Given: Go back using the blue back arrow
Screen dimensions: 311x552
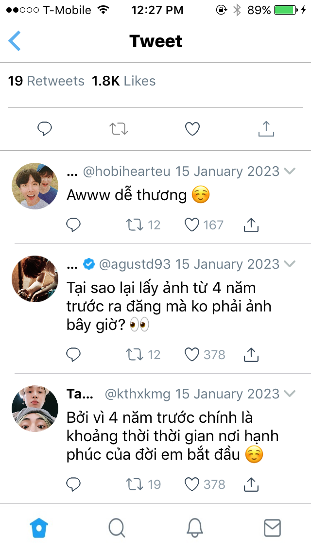Looking at the screenshot, I should (15, 41).
